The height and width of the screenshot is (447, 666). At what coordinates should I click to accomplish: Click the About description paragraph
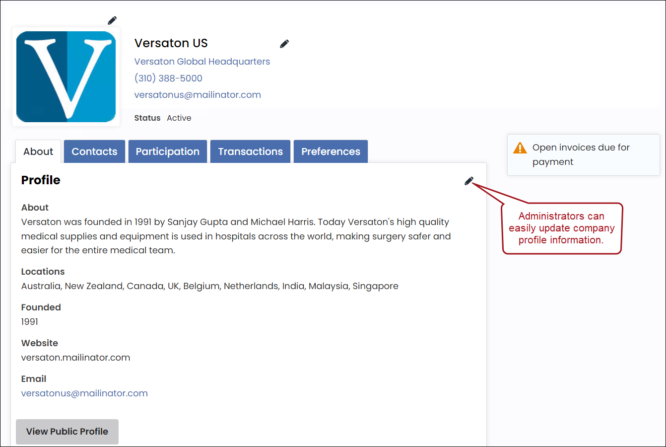click(236, 236)
